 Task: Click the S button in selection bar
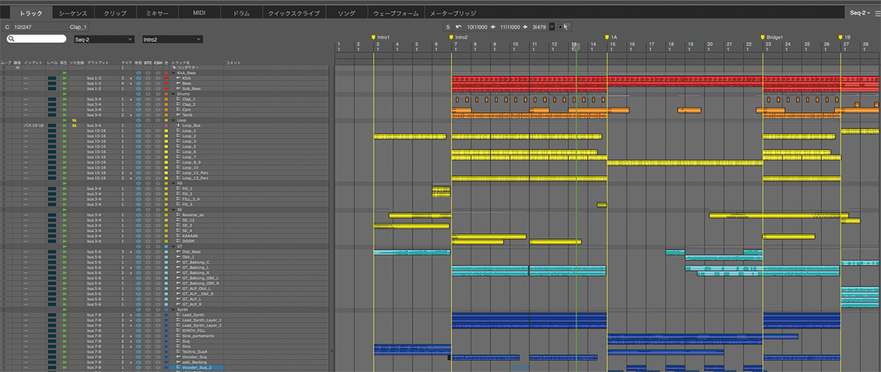point(448,26)
